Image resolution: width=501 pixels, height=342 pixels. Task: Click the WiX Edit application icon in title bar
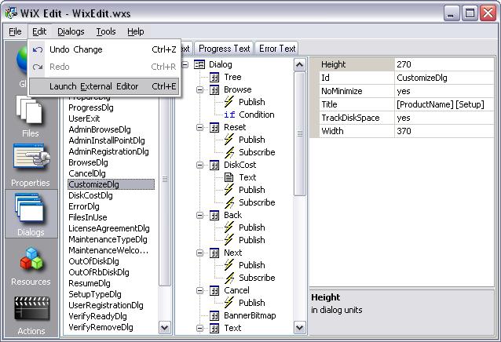[x=11, y=13]
